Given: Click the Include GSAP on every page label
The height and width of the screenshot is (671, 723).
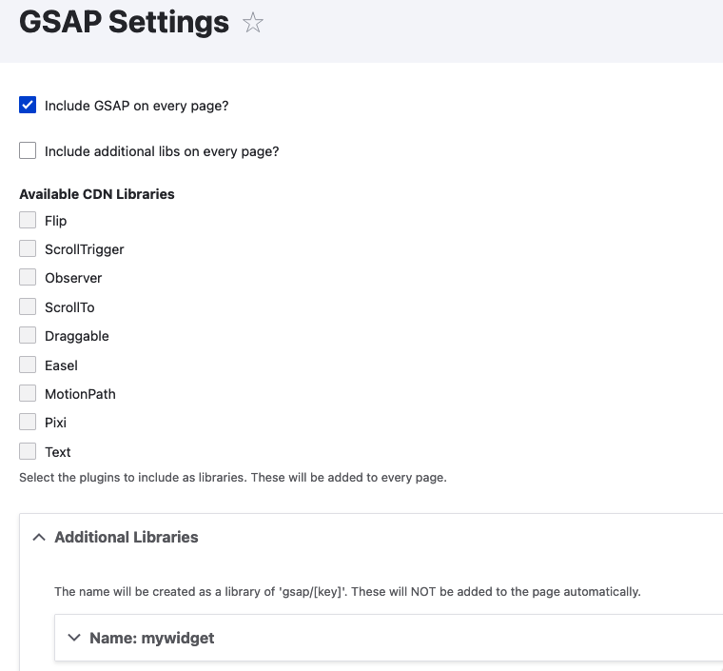Looking at the screenshot, I should click(136, 106).
